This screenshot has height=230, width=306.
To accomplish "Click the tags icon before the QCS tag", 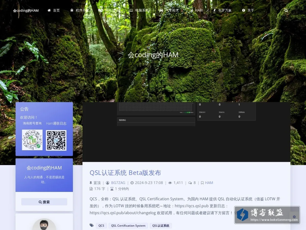I will [x=92, y=225].
